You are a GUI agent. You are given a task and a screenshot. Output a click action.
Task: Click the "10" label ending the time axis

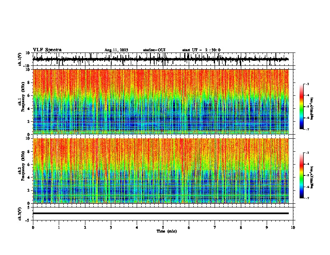(293, 227)
